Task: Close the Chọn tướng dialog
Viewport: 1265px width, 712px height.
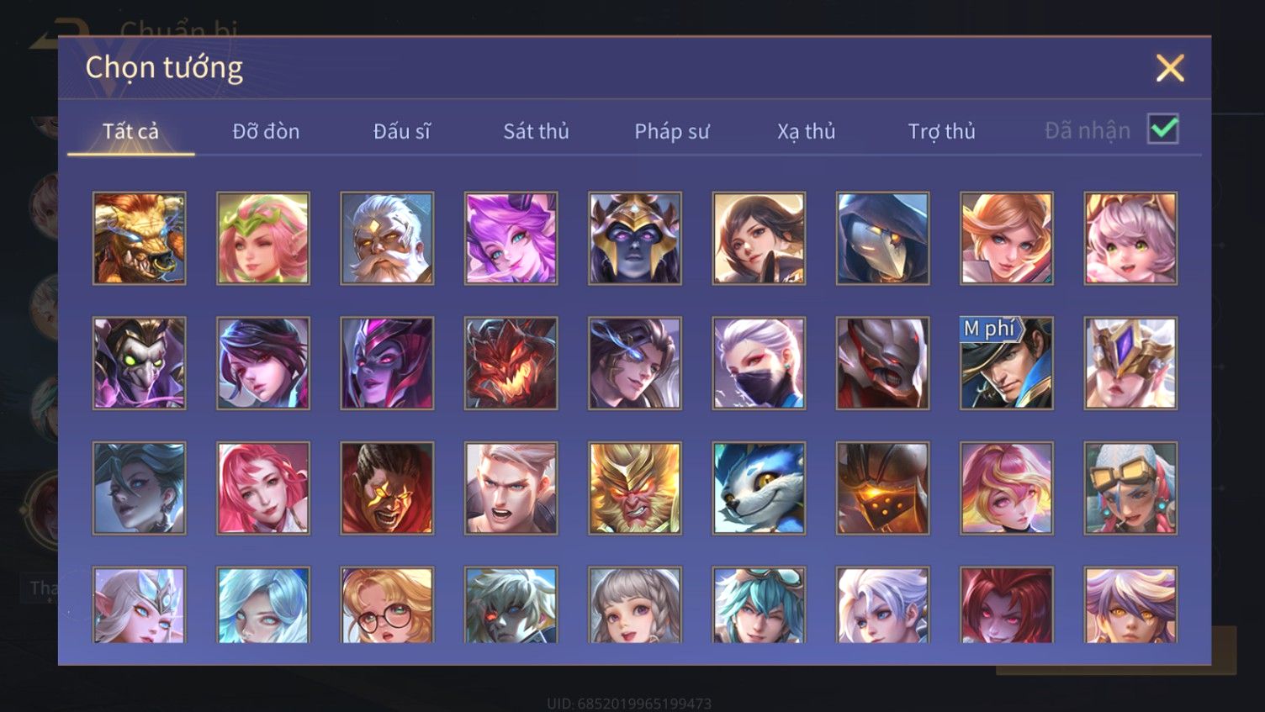Action: [x=1169, y=68]
